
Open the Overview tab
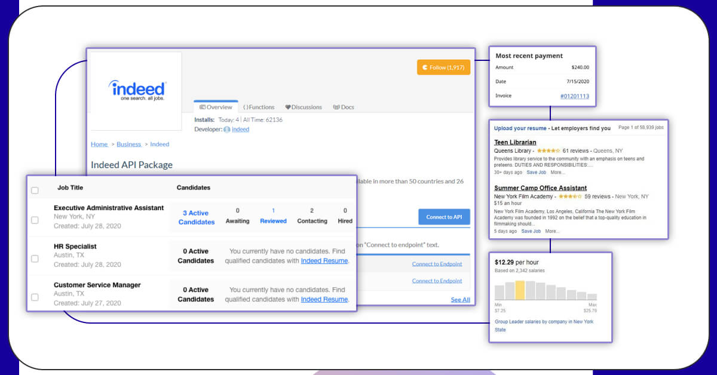point(216,107)
